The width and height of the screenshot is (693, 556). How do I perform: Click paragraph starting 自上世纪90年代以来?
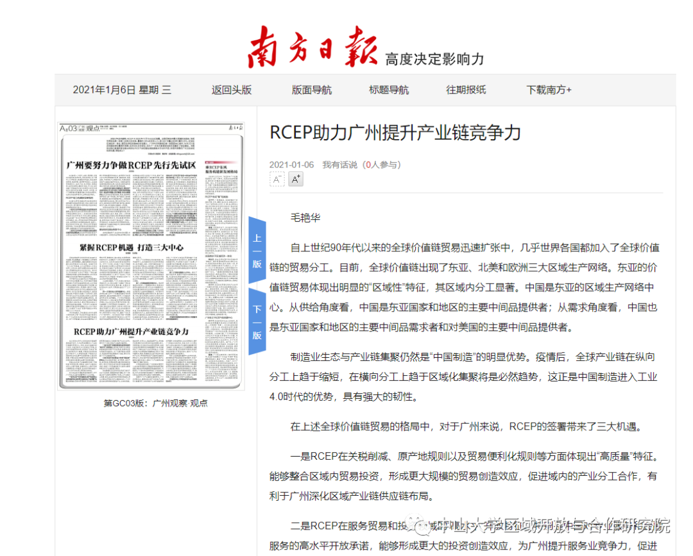tap(464, 287)
